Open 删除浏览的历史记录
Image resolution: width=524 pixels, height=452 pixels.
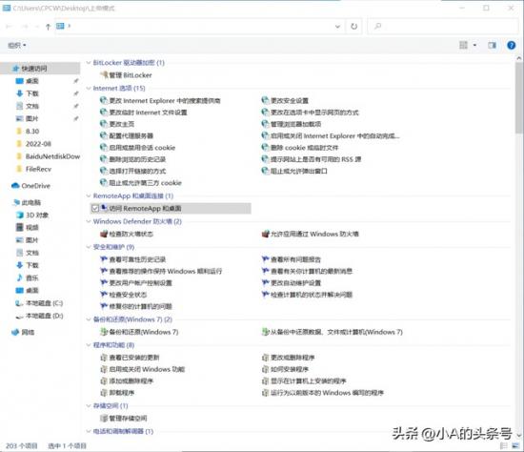click(x=132, y=159)
